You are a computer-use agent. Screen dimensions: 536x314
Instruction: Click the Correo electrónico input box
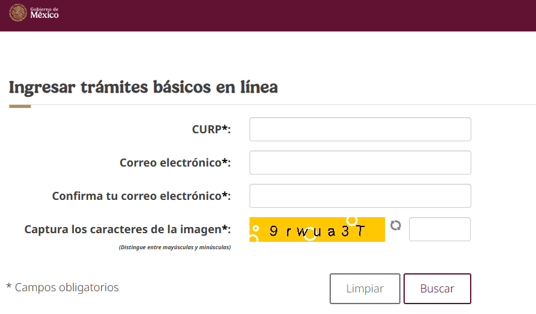pos(360,163)
